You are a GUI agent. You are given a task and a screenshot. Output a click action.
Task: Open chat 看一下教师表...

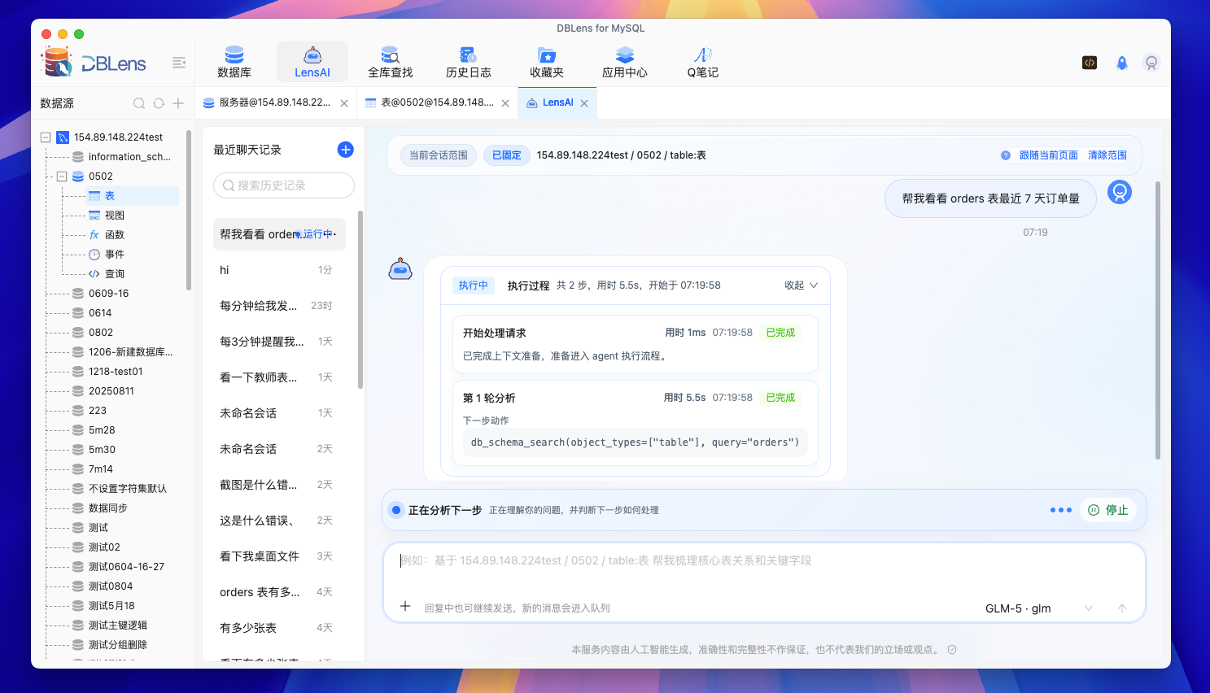279,377
